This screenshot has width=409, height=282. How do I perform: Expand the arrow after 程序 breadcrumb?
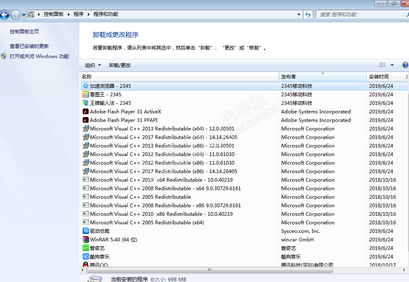pyautogui.click(x=89, y=14)
